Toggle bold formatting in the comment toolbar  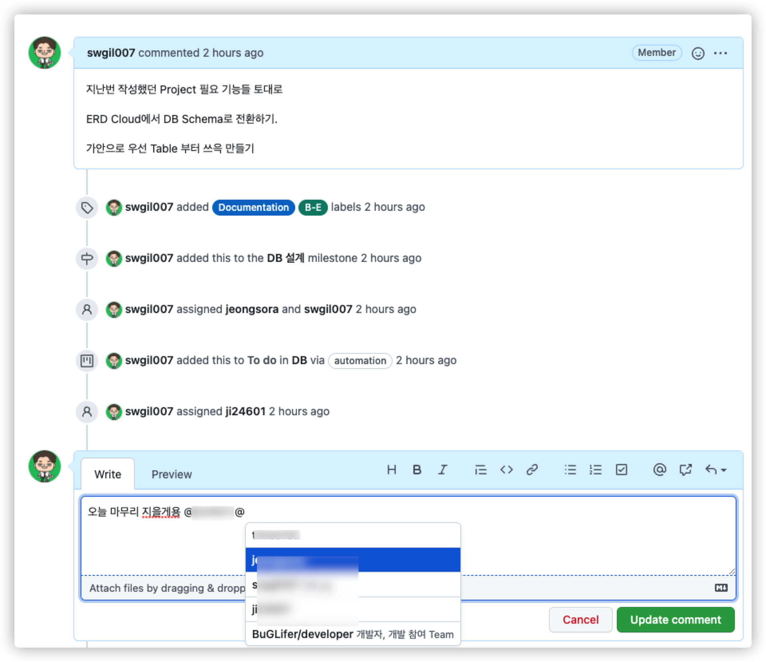tap(417, 470)
